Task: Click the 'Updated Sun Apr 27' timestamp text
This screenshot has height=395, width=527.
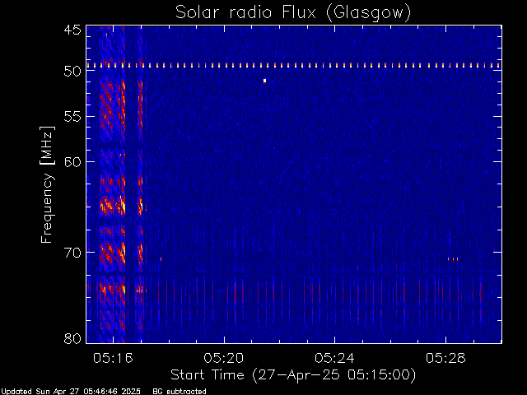Action: point(71,392)
